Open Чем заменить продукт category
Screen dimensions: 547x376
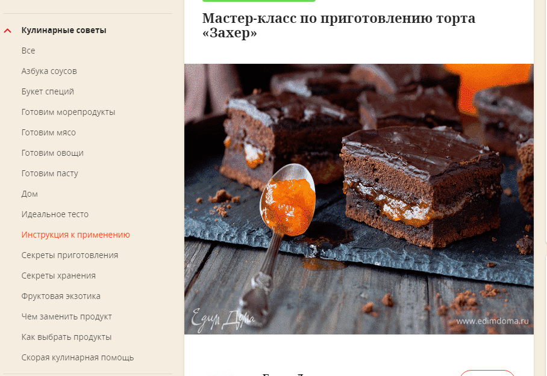point(67,316)
